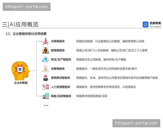Click the 管理智能体 brown manager icon
163x130 pixels.
(x=46, y=50)
